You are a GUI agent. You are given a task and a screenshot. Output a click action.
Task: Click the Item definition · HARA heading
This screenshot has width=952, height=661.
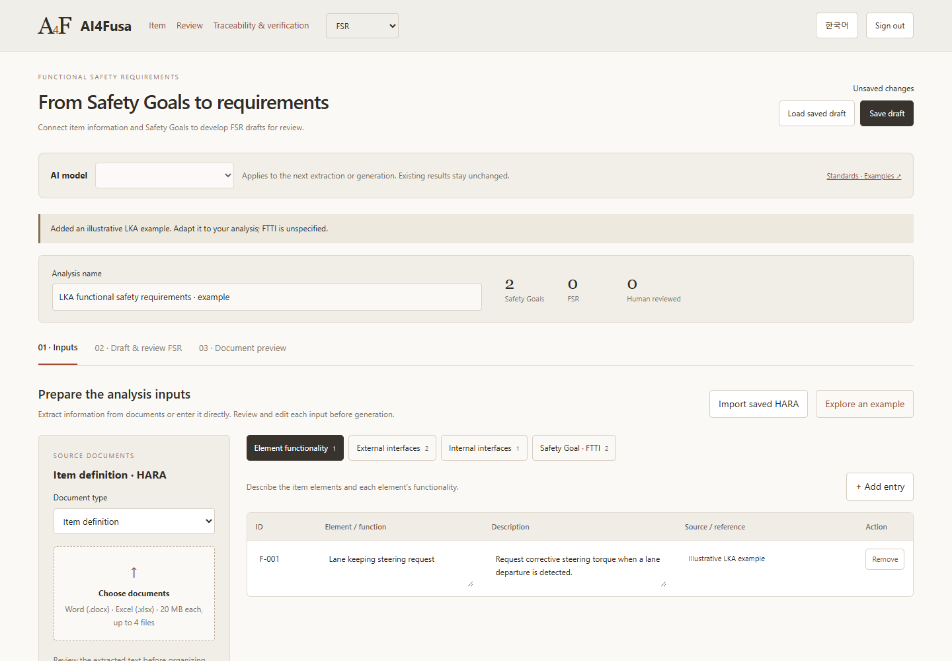(110, 475)
